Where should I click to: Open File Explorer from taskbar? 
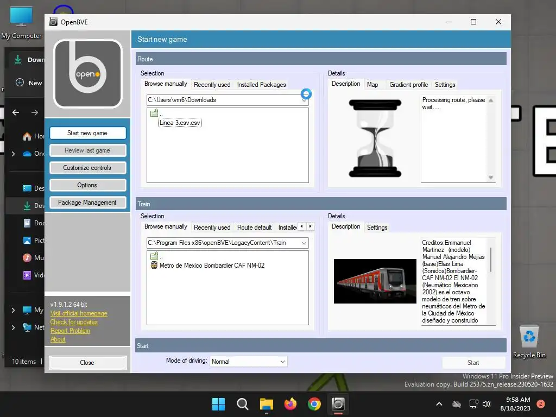click(x=266, y=404)
